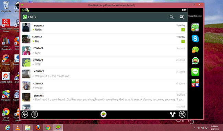The height and width of the screenshot is (131, 223).
Task: Open chat with message Uthin
Action: pyautogui.click(x=104, y=27)
